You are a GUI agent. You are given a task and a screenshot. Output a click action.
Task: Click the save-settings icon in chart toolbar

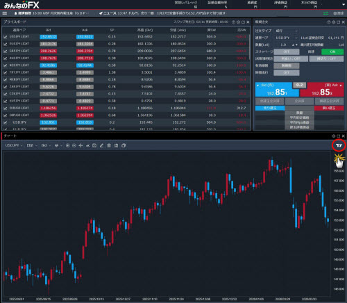116,145
